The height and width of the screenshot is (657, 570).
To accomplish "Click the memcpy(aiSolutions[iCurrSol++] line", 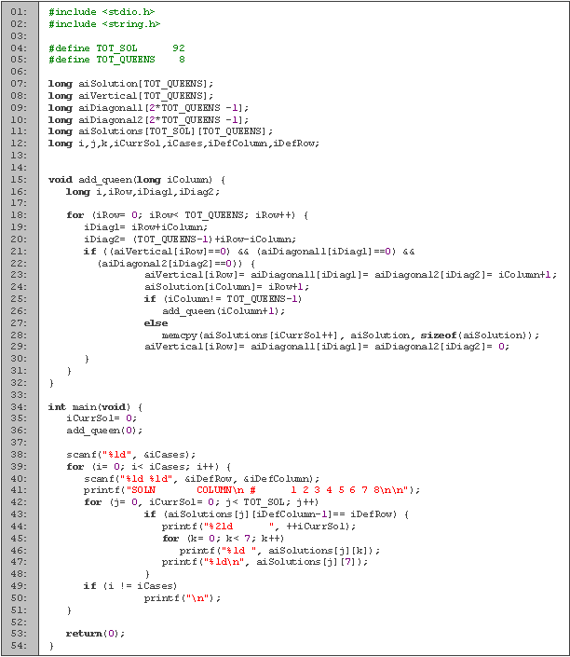I will (x=350, y=335).
